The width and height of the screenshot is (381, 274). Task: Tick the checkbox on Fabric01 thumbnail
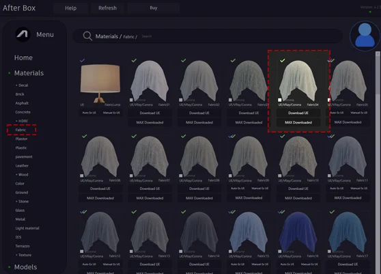(x=131, y=100)
